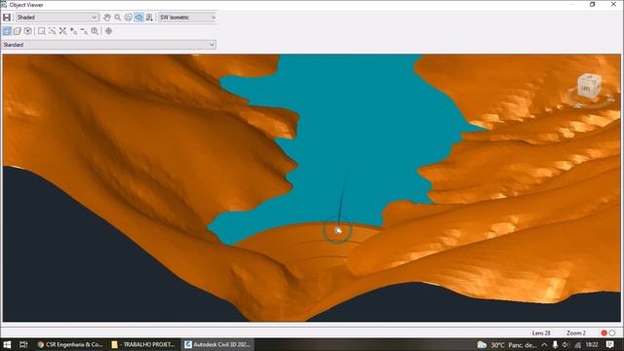Open the notifications action center
This screenshot has width=624, height=351.
[610, 344]
